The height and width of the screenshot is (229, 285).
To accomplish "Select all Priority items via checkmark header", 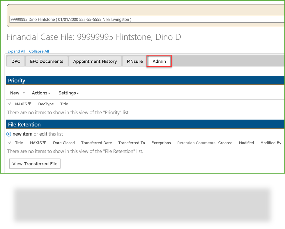I will click(10, 104).
